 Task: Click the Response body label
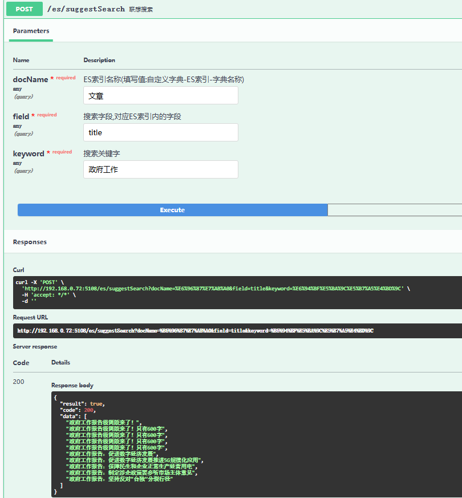click(72, 385)
